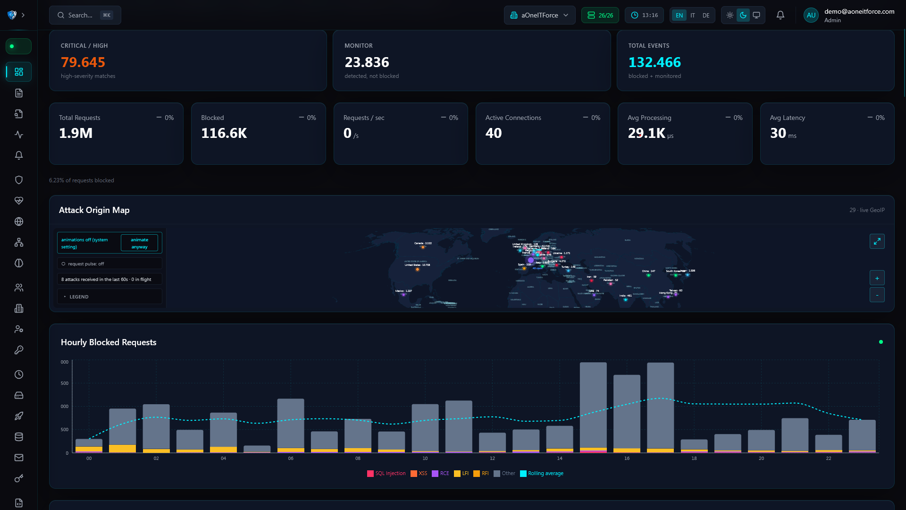Screen dimensions: 906x510
Task: Open the rocket icon in sidebar
Action: point(19,416)
